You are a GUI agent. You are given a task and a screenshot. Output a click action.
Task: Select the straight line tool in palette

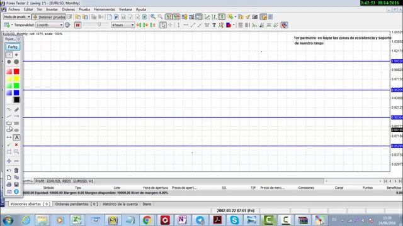9,116
